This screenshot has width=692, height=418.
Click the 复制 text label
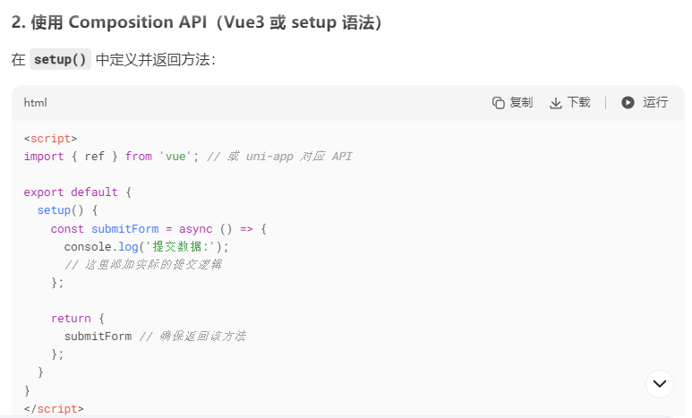pyautogui.click(x=521, y=102)
